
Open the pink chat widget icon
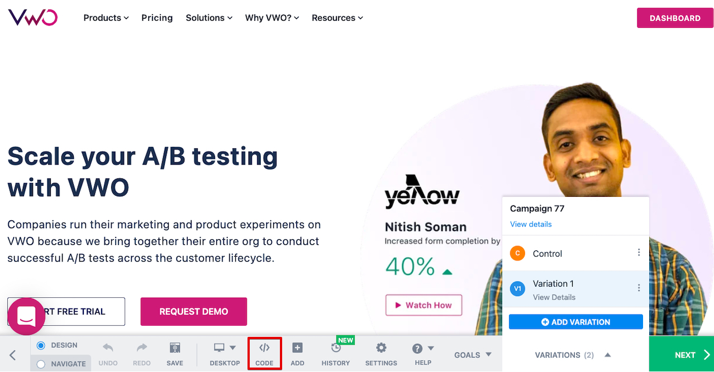pos(26,316)
